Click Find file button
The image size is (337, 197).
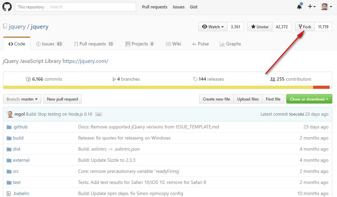point(273,99)
